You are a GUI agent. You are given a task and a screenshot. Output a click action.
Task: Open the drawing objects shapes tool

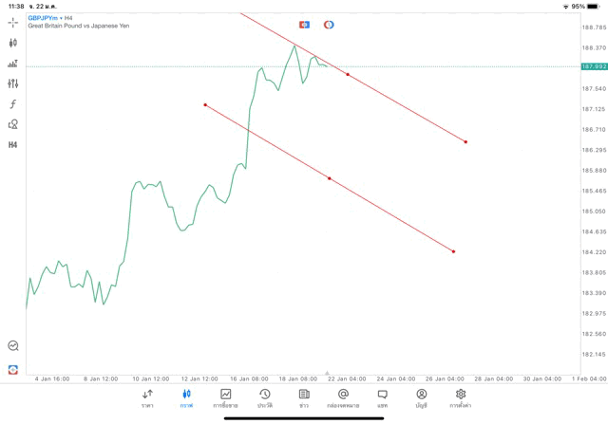point(13,124)
